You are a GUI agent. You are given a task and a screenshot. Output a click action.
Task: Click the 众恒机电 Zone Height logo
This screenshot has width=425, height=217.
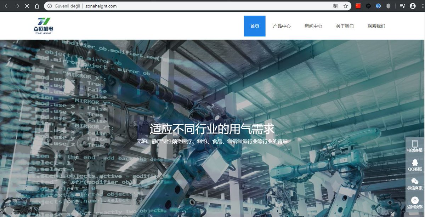[44, 26]
